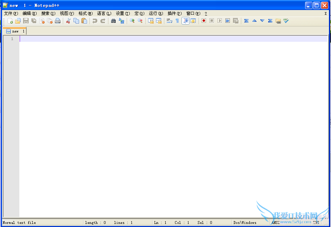Run the spell checker

click(x=286, y=21)
